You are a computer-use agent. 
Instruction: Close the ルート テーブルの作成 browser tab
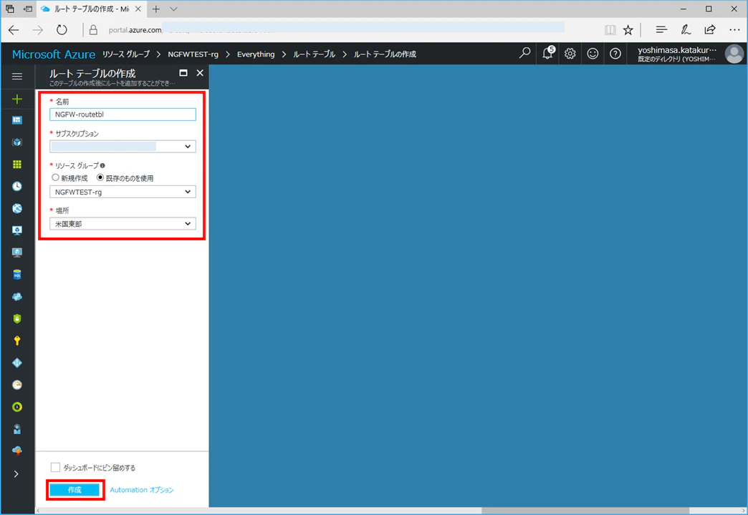pos(138,9)
